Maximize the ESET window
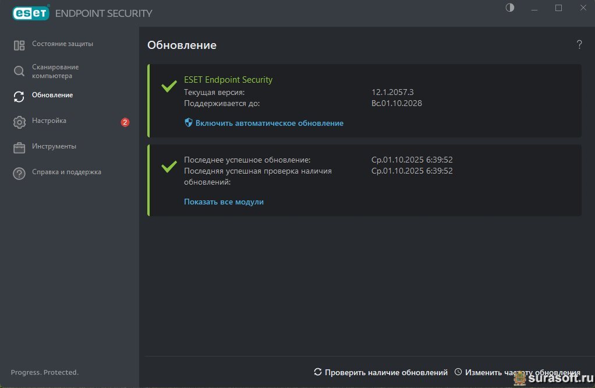The height and width of the screenshot is (388, 595). [558, 8]
